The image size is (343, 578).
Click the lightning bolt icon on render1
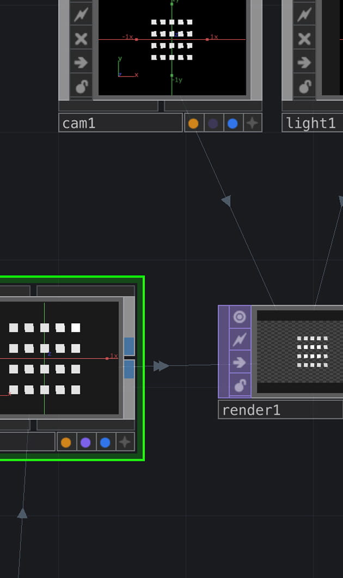pyautogui.click(x=240, y=340)
